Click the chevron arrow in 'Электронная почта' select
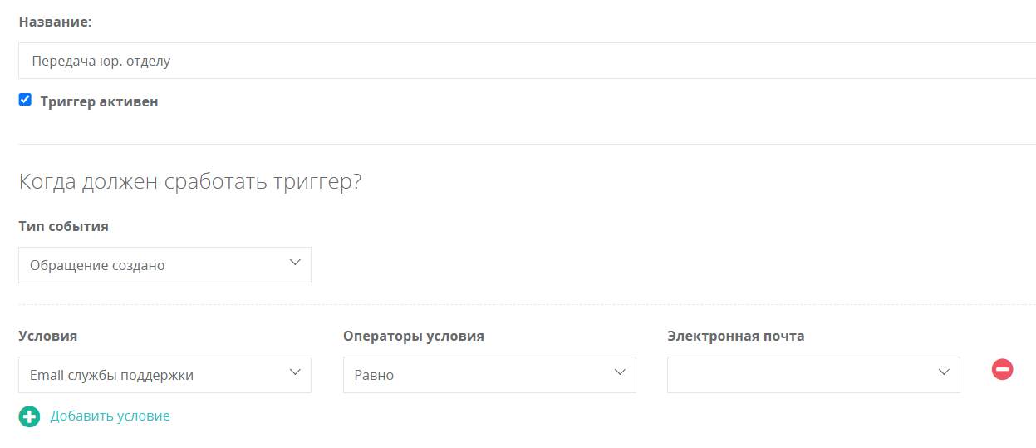The image size is (1036, 448). tap(944, 372)
